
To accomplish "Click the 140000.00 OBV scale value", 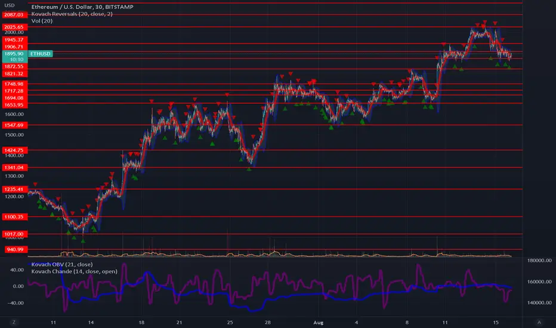I will pyautogui.click(x=539, y=302).
